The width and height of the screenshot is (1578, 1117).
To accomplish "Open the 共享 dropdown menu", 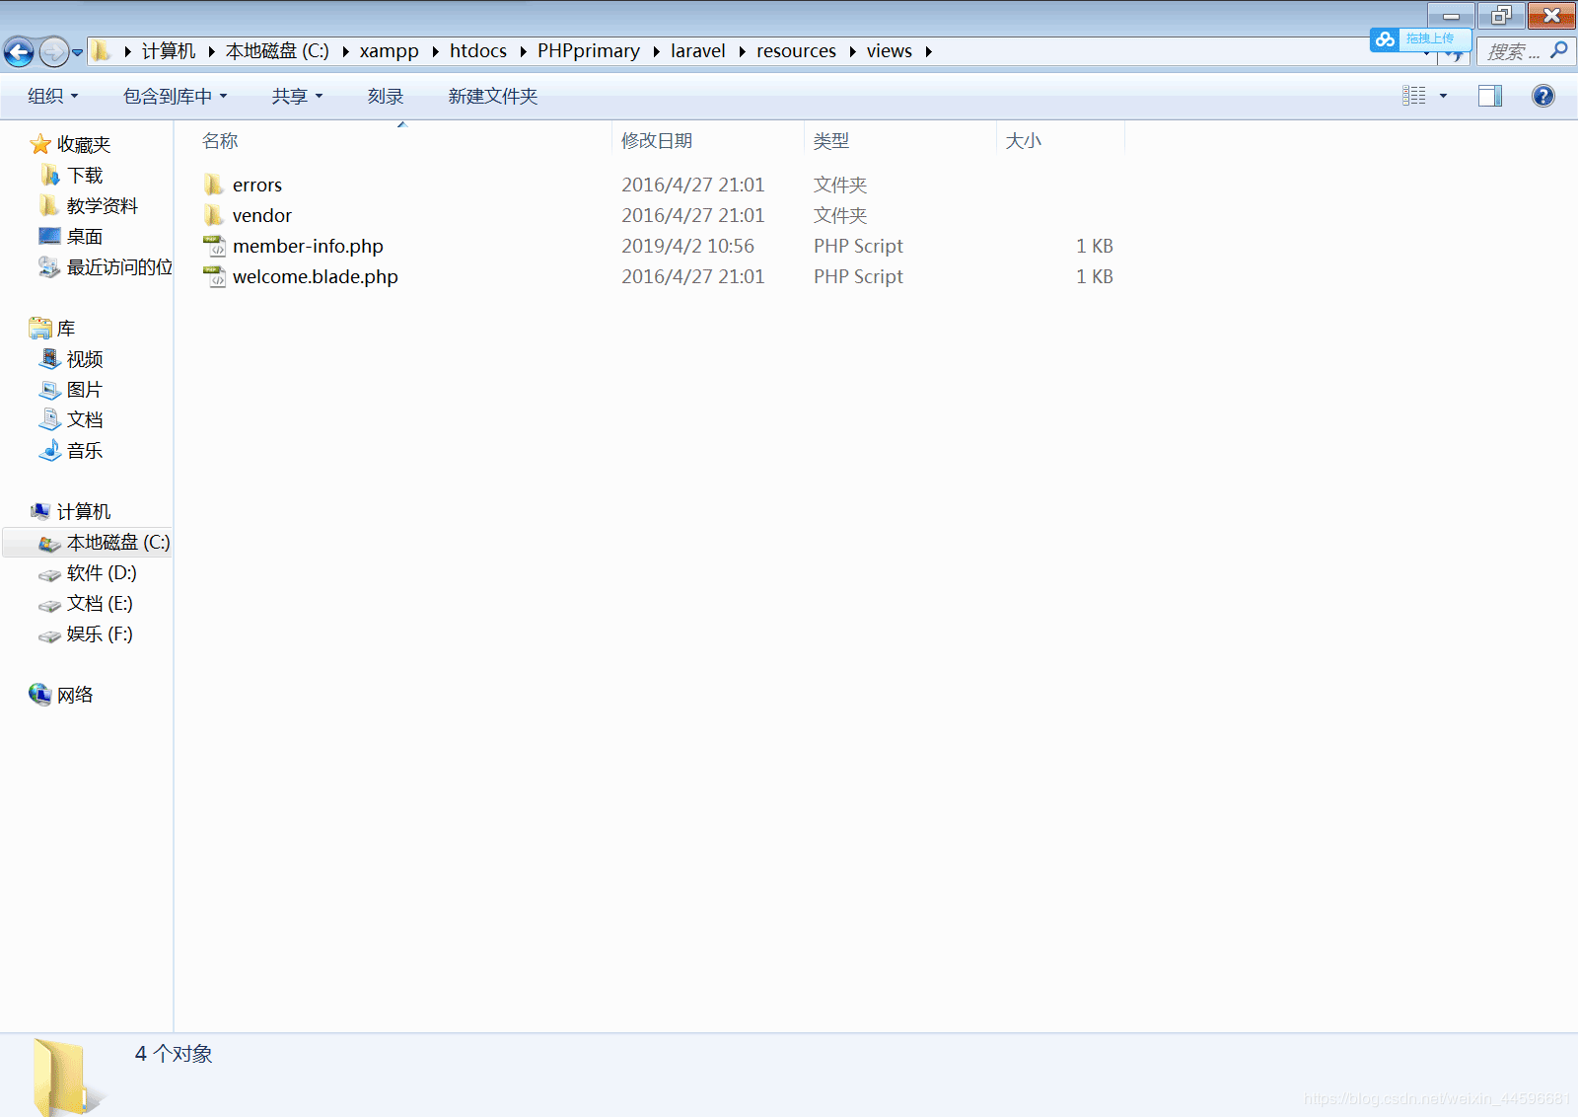I will (x=296, y=97).
